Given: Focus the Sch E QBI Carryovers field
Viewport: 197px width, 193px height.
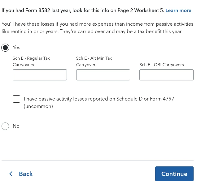Looking at the screenshot, I should [166, 75].
